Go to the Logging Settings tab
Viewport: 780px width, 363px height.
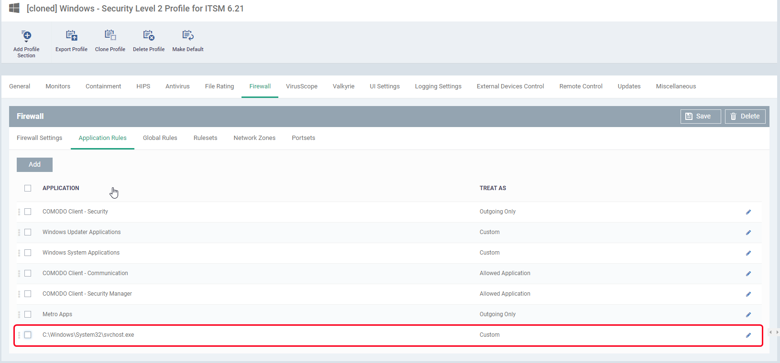pos(438,86)
